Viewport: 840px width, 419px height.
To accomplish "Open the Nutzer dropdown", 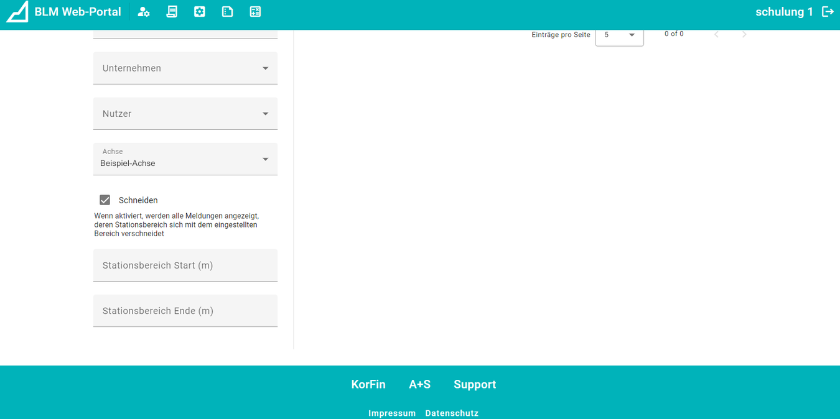I will (x=185, y=114).
